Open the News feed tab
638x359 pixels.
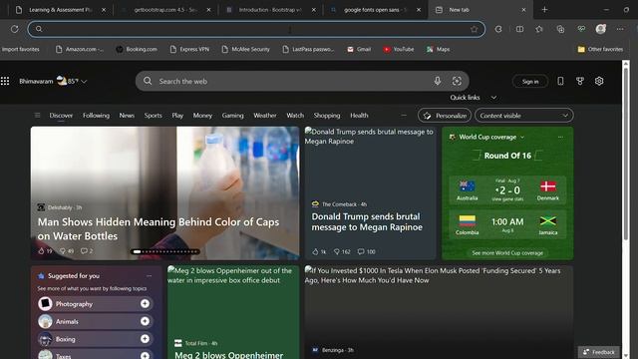pyautogui.click(x=127, y=116)
